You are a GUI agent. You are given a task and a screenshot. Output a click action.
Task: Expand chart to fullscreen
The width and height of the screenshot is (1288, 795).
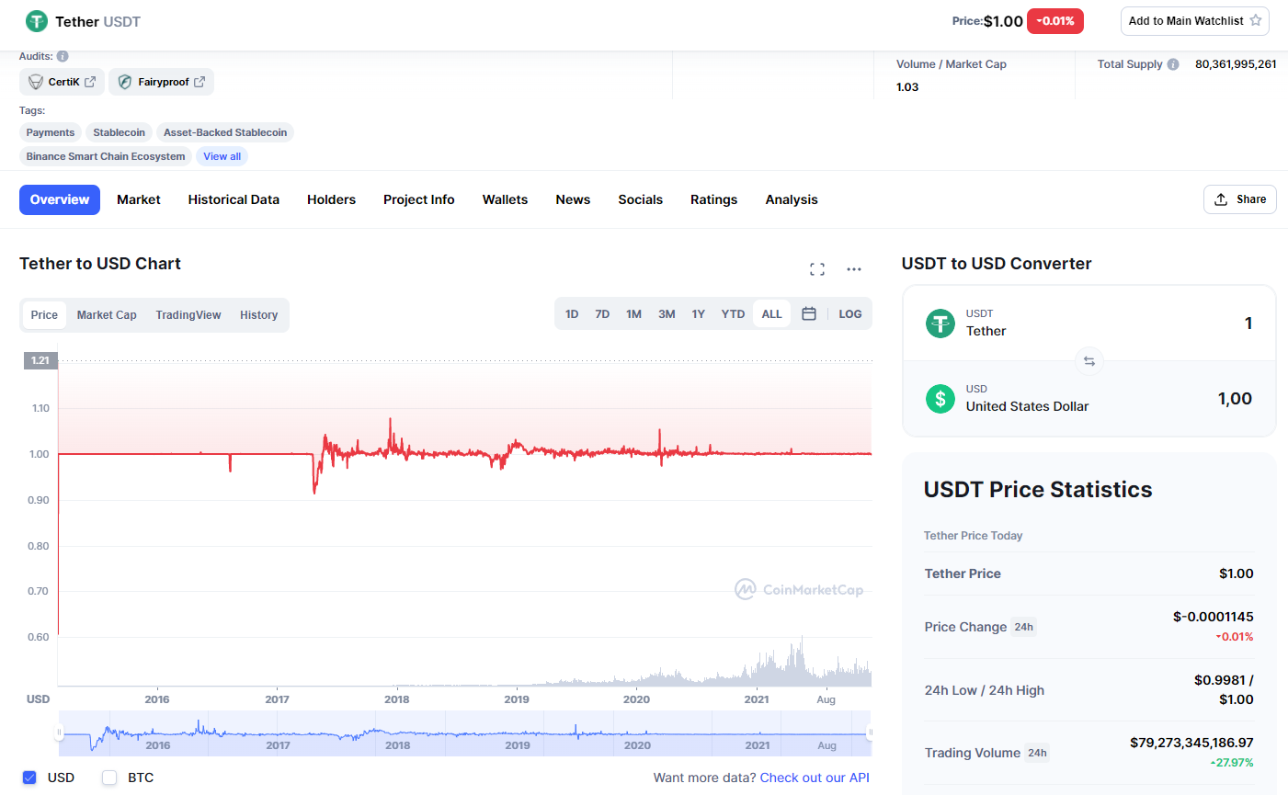click(x=817, y=269)
